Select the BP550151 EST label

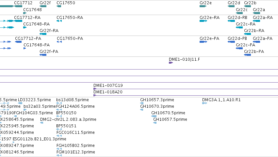click(66, 126)
